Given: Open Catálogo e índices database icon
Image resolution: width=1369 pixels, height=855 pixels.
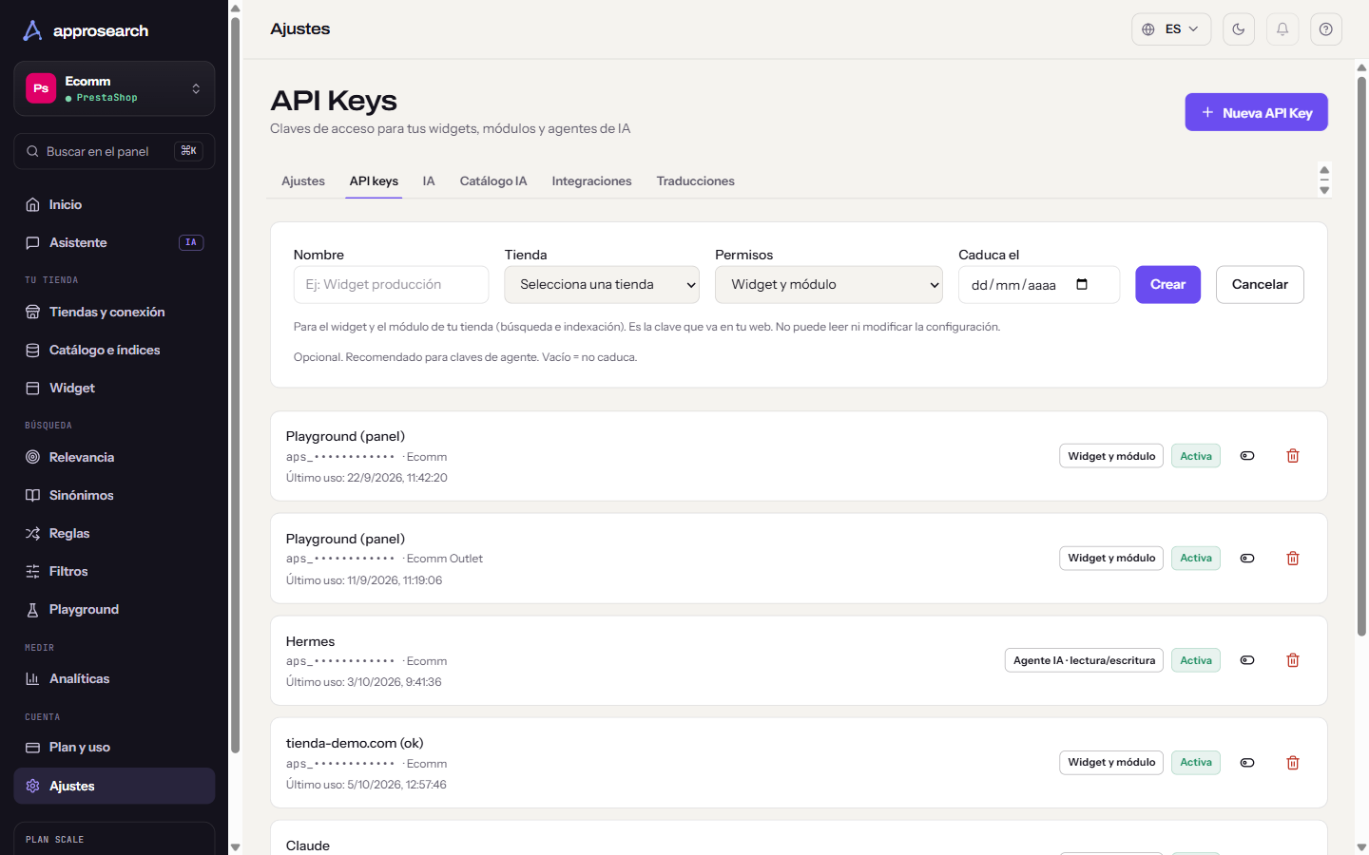Looking at the screenshot, I should (32, 350).
